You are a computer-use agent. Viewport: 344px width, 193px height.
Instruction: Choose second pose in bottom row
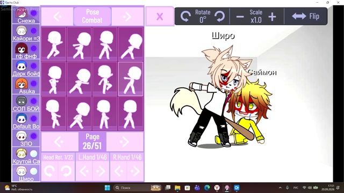pyautogui.click(x=80, y=114)
